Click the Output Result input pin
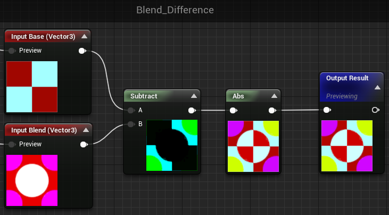This screenshot has width=389, height=215. pos(327,110)
